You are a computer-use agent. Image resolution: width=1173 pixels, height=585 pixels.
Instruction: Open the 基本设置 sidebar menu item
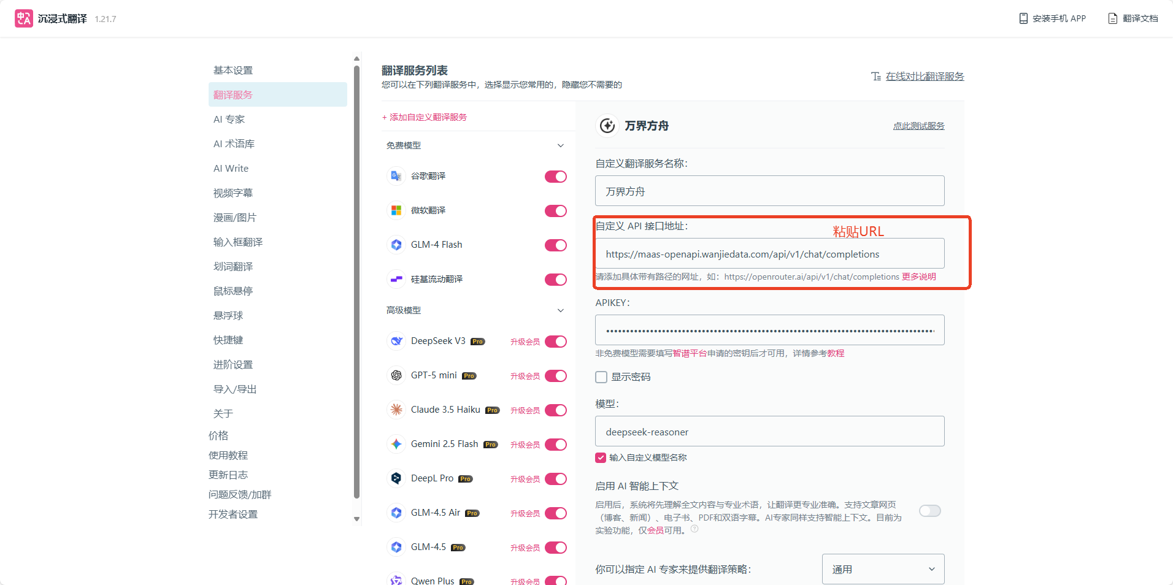click(x=233, y=71)
